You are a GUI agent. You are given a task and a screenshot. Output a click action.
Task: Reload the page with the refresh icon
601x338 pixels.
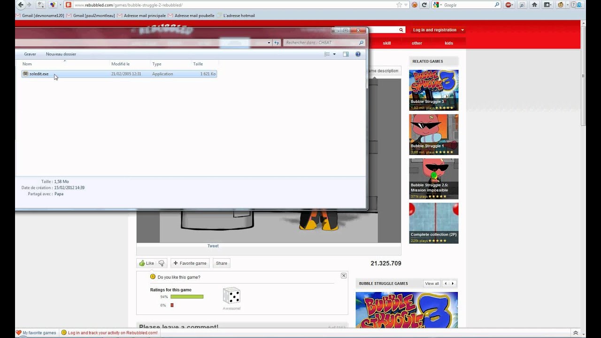point(424,5)
